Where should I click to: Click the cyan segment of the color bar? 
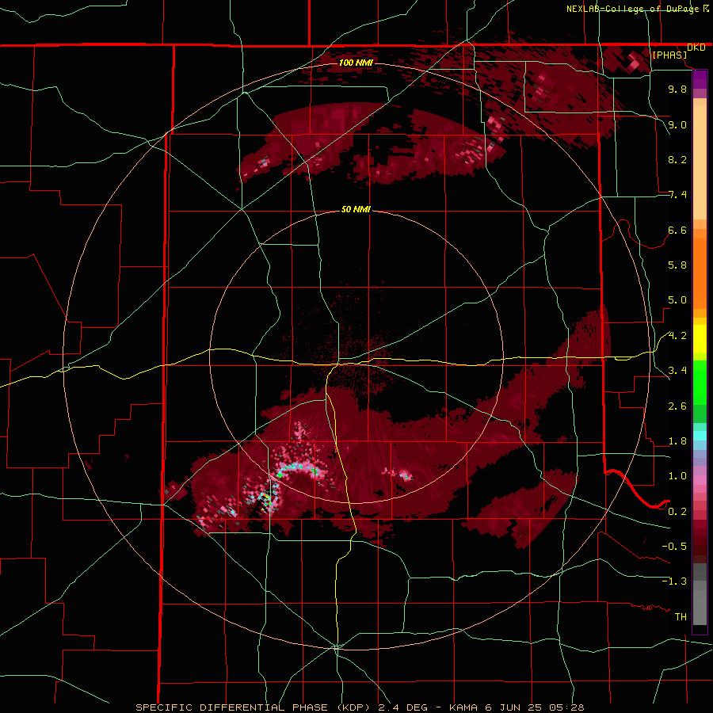[700, 436]
